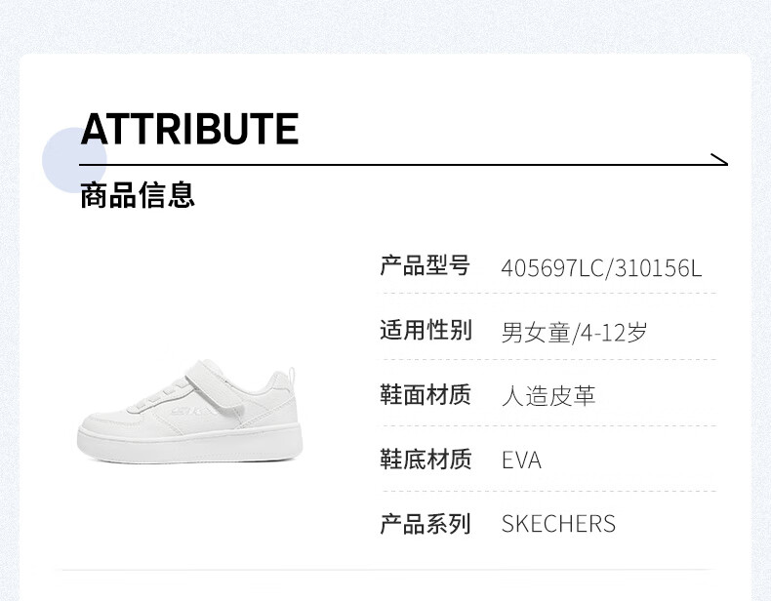Click the sneaker's white sole
This screenshot has width=771, height=601.
pyautogui.click(x=189, y=445)
